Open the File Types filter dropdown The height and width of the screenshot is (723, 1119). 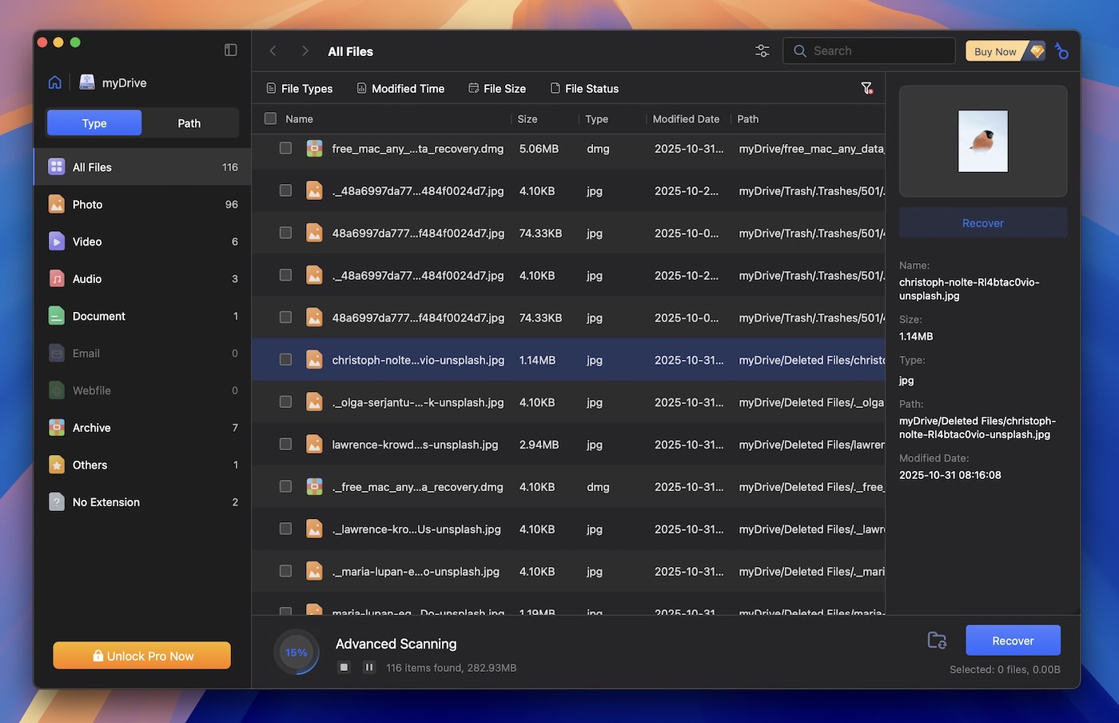click(x=299, y=89)
